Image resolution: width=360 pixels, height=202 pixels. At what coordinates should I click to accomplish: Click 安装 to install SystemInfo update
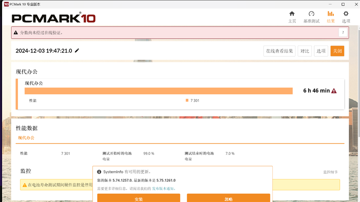pyautogui.click(x=139, y=198)
